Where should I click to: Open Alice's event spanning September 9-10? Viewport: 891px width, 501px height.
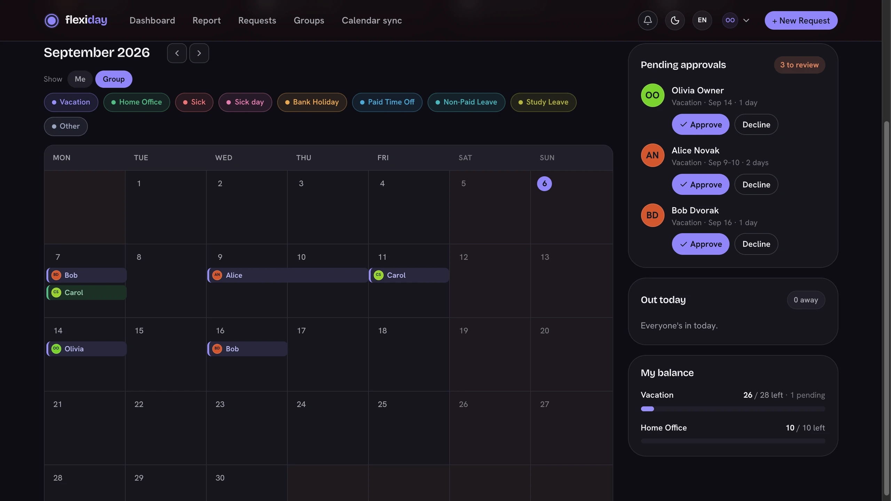tap(287, 275)
